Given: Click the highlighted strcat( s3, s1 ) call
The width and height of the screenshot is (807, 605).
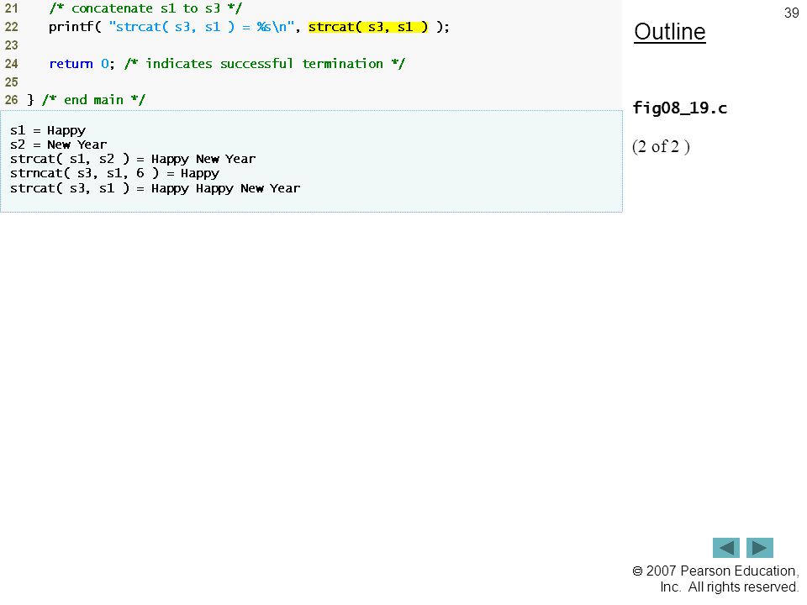Looking at the screenshot, I should tap(368, 27).
